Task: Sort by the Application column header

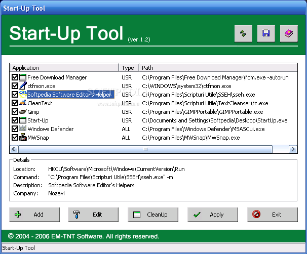Action: tap(64, 68)
